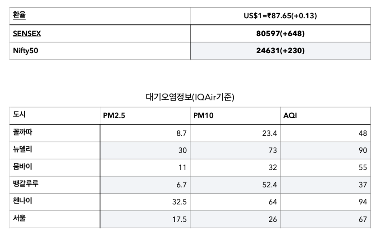Select the Nifty50 row label

click(x=26, y=51)
